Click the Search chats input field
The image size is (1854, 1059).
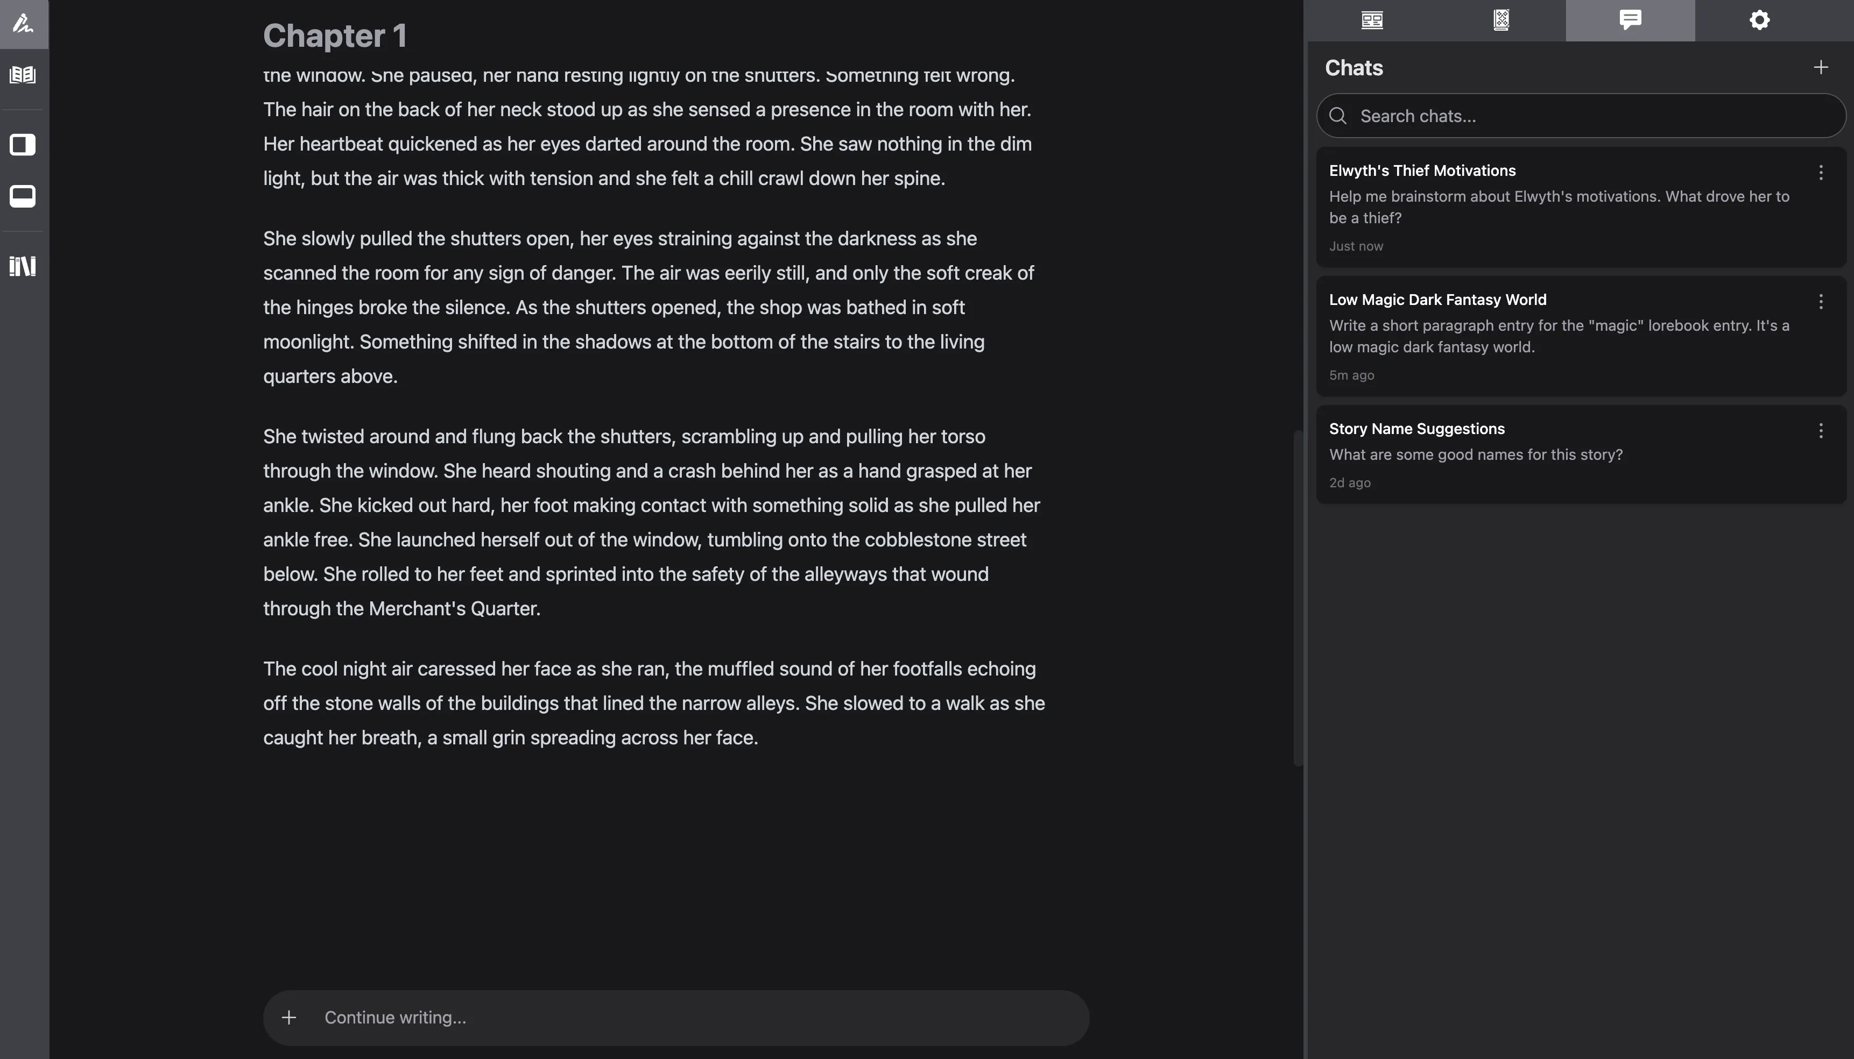coord(1594,116)
